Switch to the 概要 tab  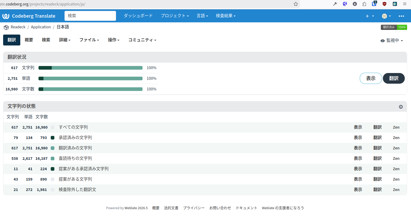pos(29,40)
